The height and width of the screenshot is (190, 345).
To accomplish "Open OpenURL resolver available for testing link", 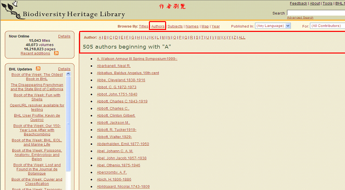I will 37,108.
